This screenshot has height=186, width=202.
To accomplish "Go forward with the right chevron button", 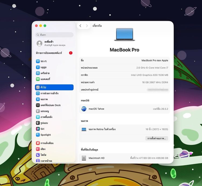I will coord(87,26).
